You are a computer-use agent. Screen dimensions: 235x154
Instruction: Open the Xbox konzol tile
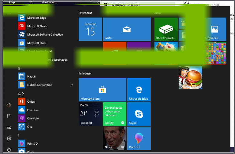[166, 29]
